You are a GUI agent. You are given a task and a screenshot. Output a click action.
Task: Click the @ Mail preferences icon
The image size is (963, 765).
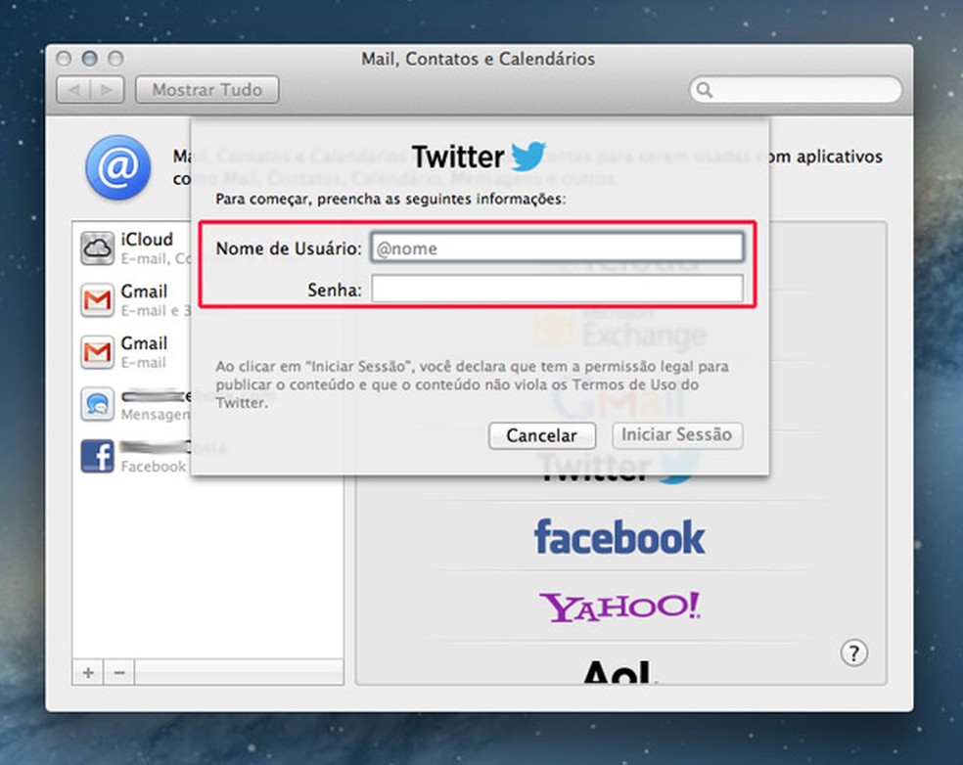pyautogui.click(x=117, y=167)
